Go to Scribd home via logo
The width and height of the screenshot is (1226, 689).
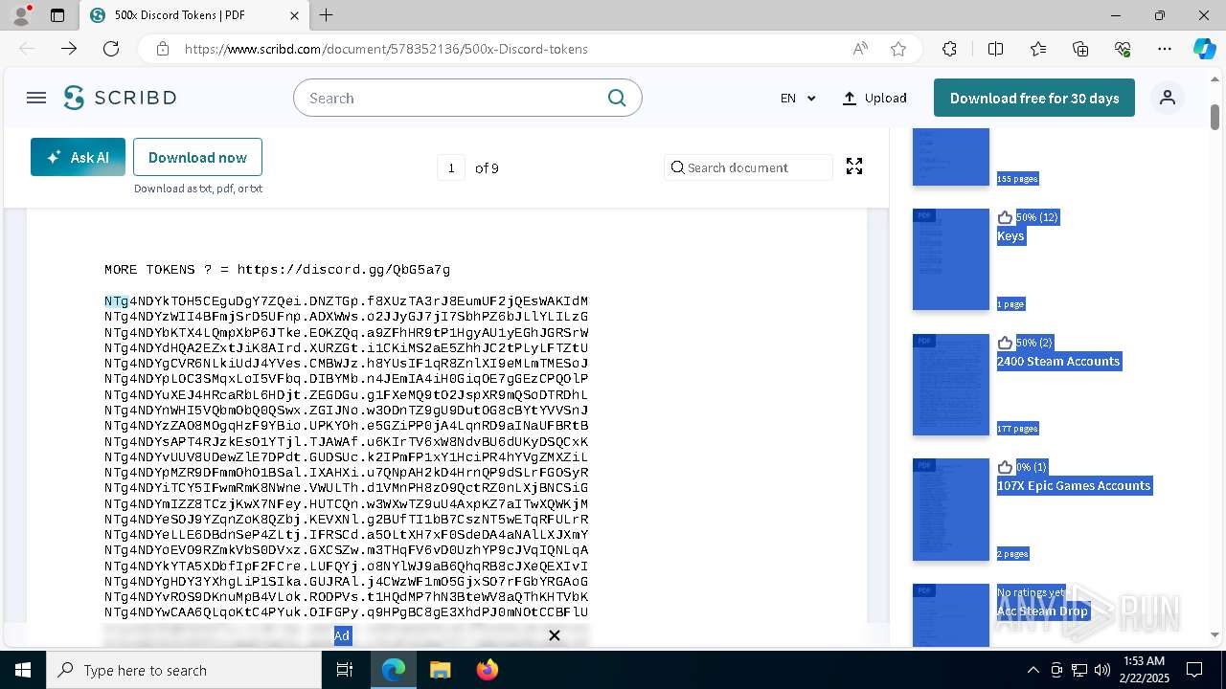click(x=120, y=98)
